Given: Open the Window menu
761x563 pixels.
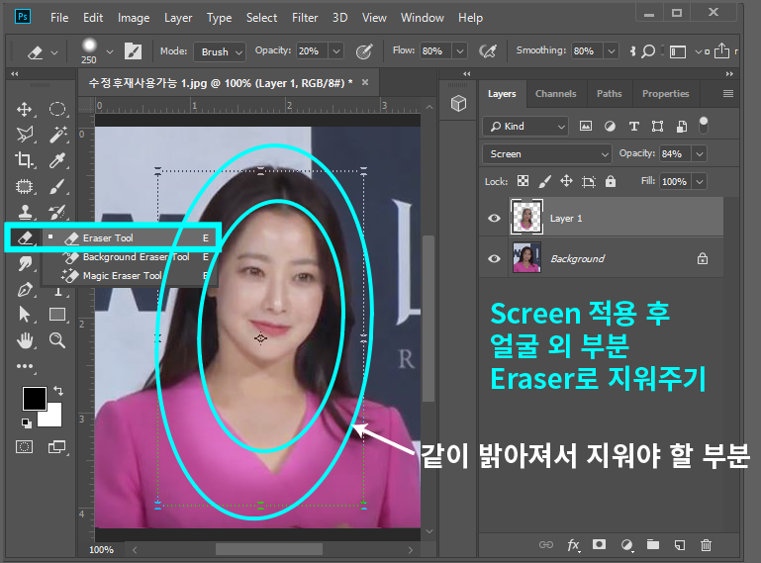Looking at the screenshot, I should (x=422, y=18).
